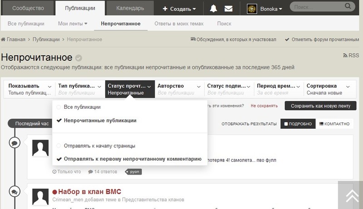Screen dimensions: 363x209
Task: Click the checkmark badge next to Непрочитанное title
Action: pos(78,58)
